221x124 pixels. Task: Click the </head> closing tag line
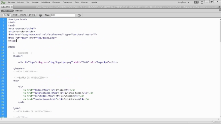click(x=12, y=41)
